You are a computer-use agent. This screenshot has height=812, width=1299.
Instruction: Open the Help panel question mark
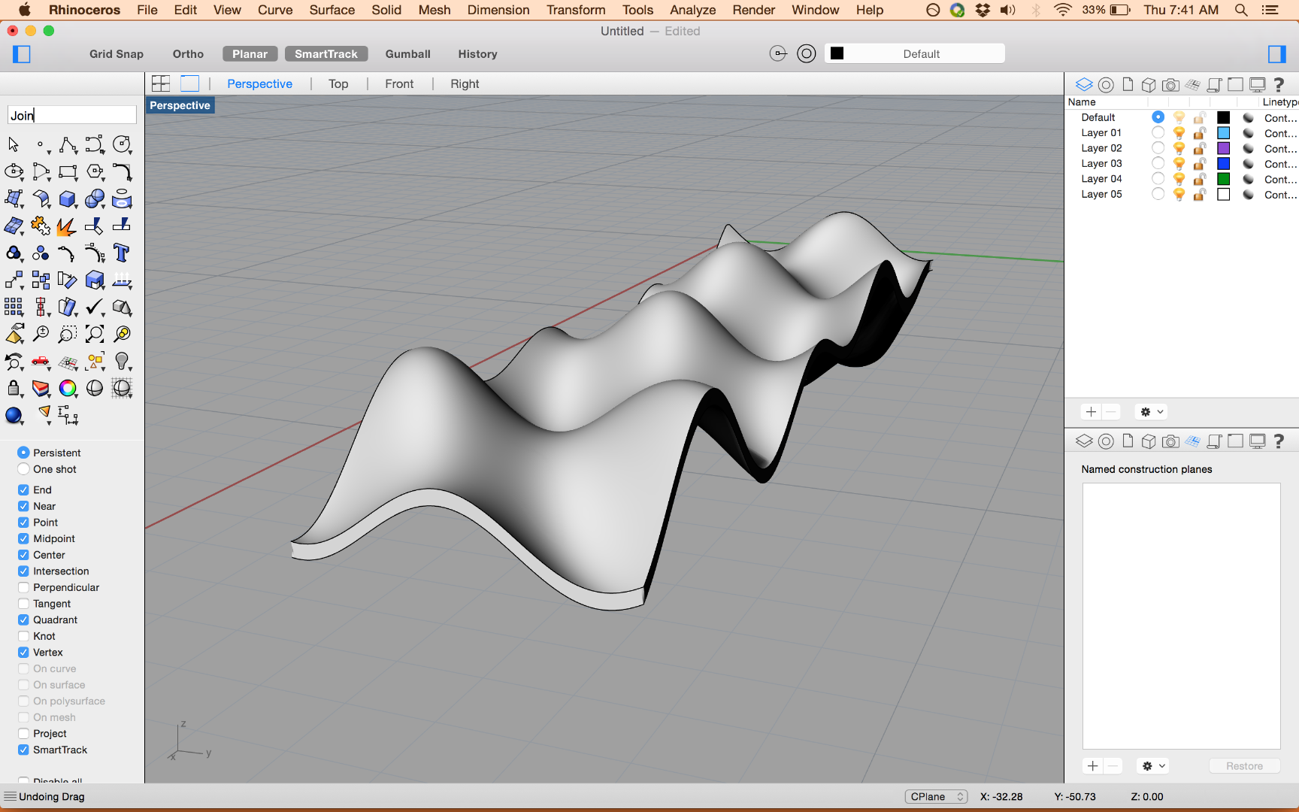[x=1280, y=84]
